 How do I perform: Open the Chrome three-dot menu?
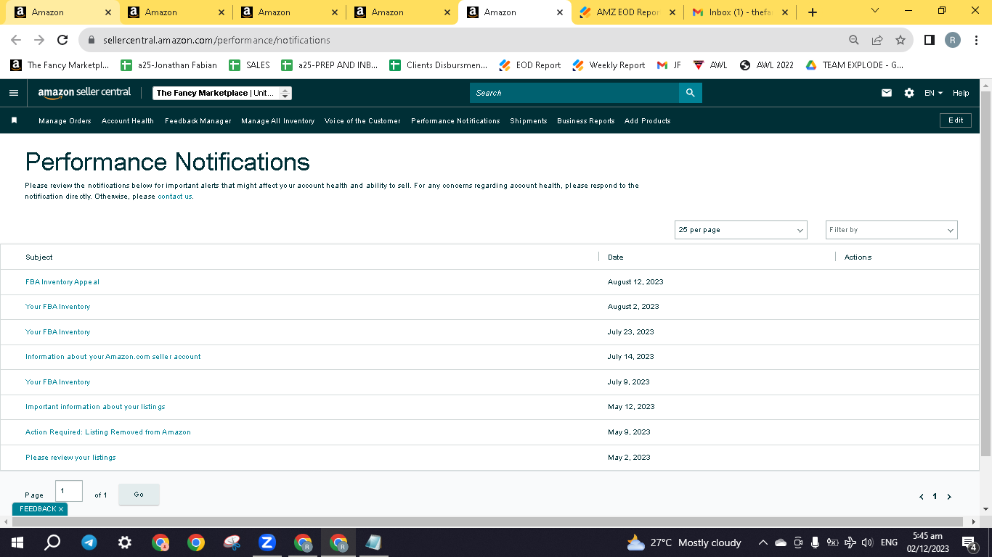977,41
